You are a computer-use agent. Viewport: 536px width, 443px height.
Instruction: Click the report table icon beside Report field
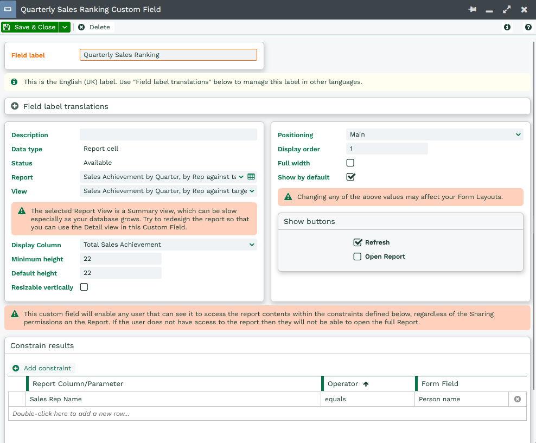[x=251, y=177]
